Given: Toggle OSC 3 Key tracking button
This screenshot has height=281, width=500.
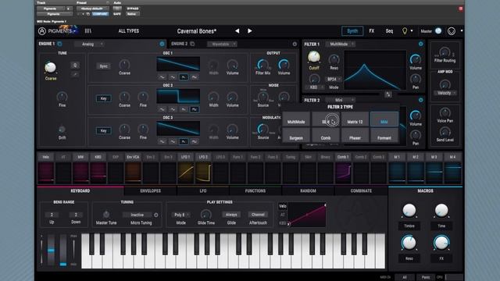Looking at the screenshot, I should 103,130.
